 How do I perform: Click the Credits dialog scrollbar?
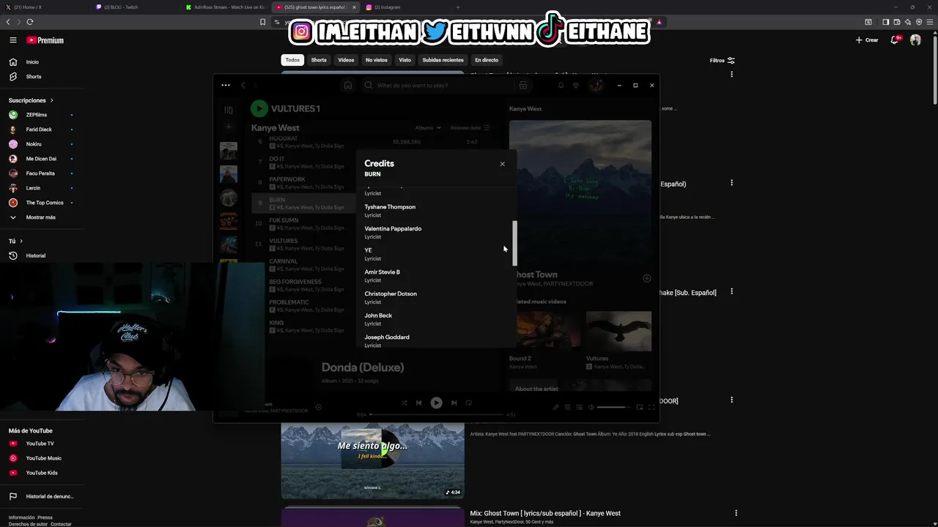point(514,243)
